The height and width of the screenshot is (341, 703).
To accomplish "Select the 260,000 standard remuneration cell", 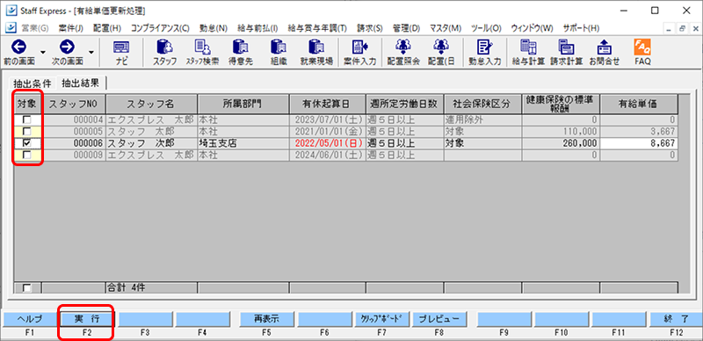I will (x=562, y=143).
